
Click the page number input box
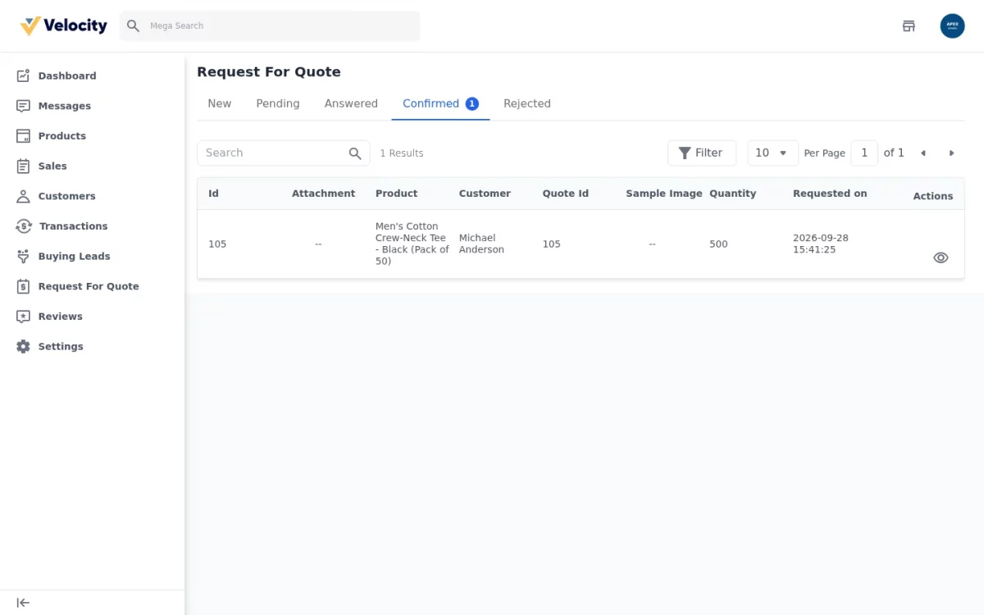864,153
